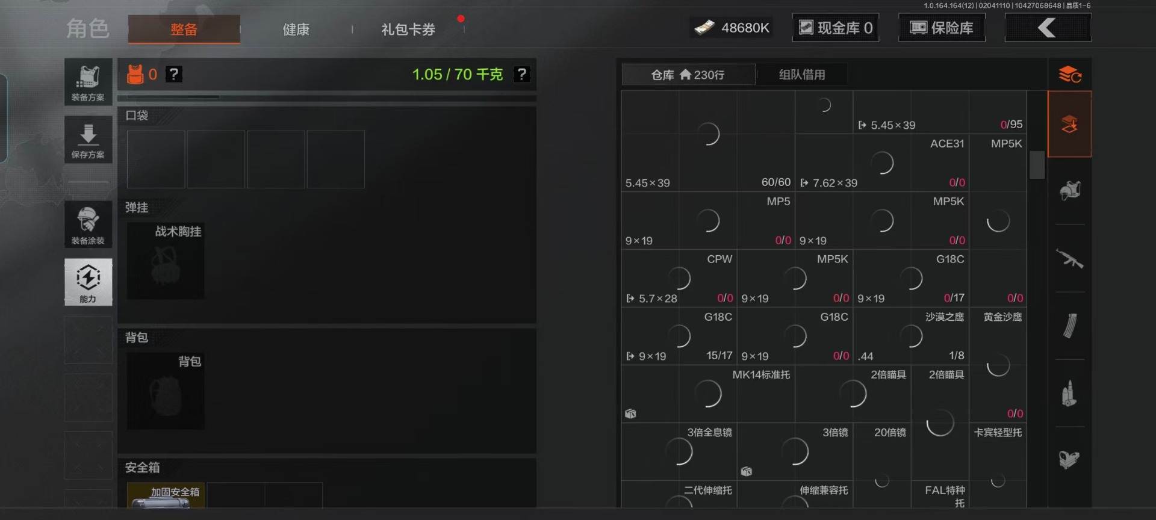This screenshot has height=520, width=1156.
Task: Select the all-items stack filter icon
Action: click(1069, 125)
